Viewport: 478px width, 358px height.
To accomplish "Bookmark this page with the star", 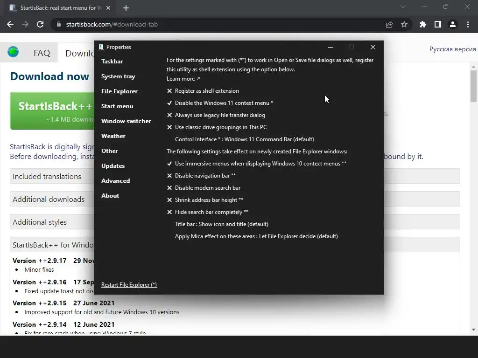I will coord(404,24).
